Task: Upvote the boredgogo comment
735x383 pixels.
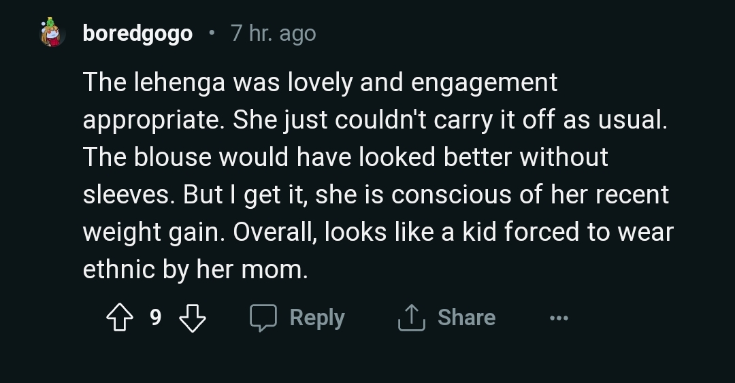Action: (121, 318)
